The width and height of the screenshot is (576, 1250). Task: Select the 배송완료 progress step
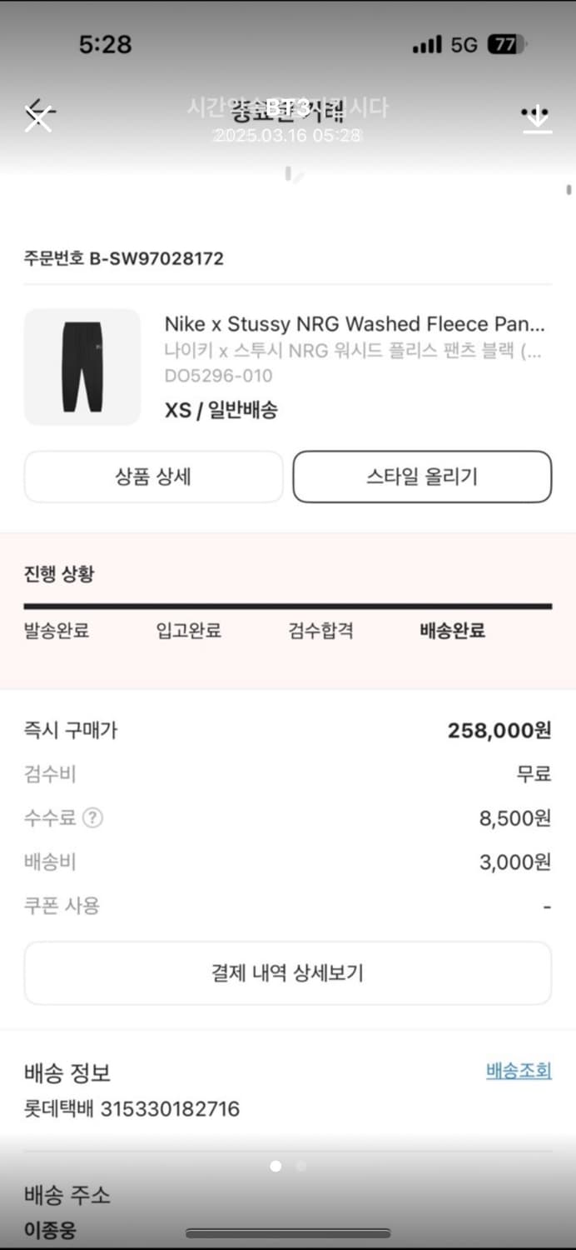453,631
